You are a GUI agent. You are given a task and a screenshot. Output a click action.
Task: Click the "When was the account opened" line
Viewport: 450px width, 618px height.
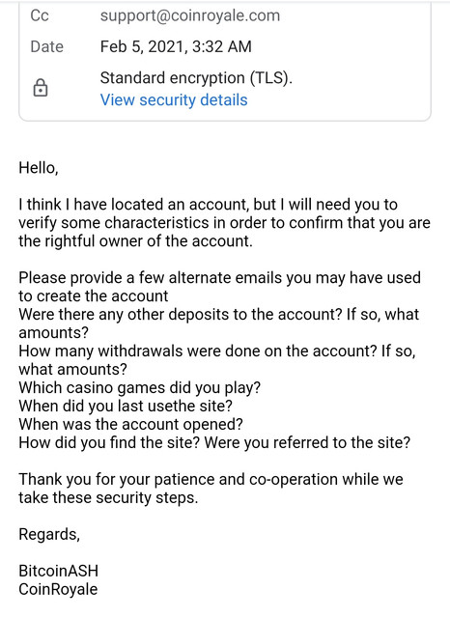(130, 425)
